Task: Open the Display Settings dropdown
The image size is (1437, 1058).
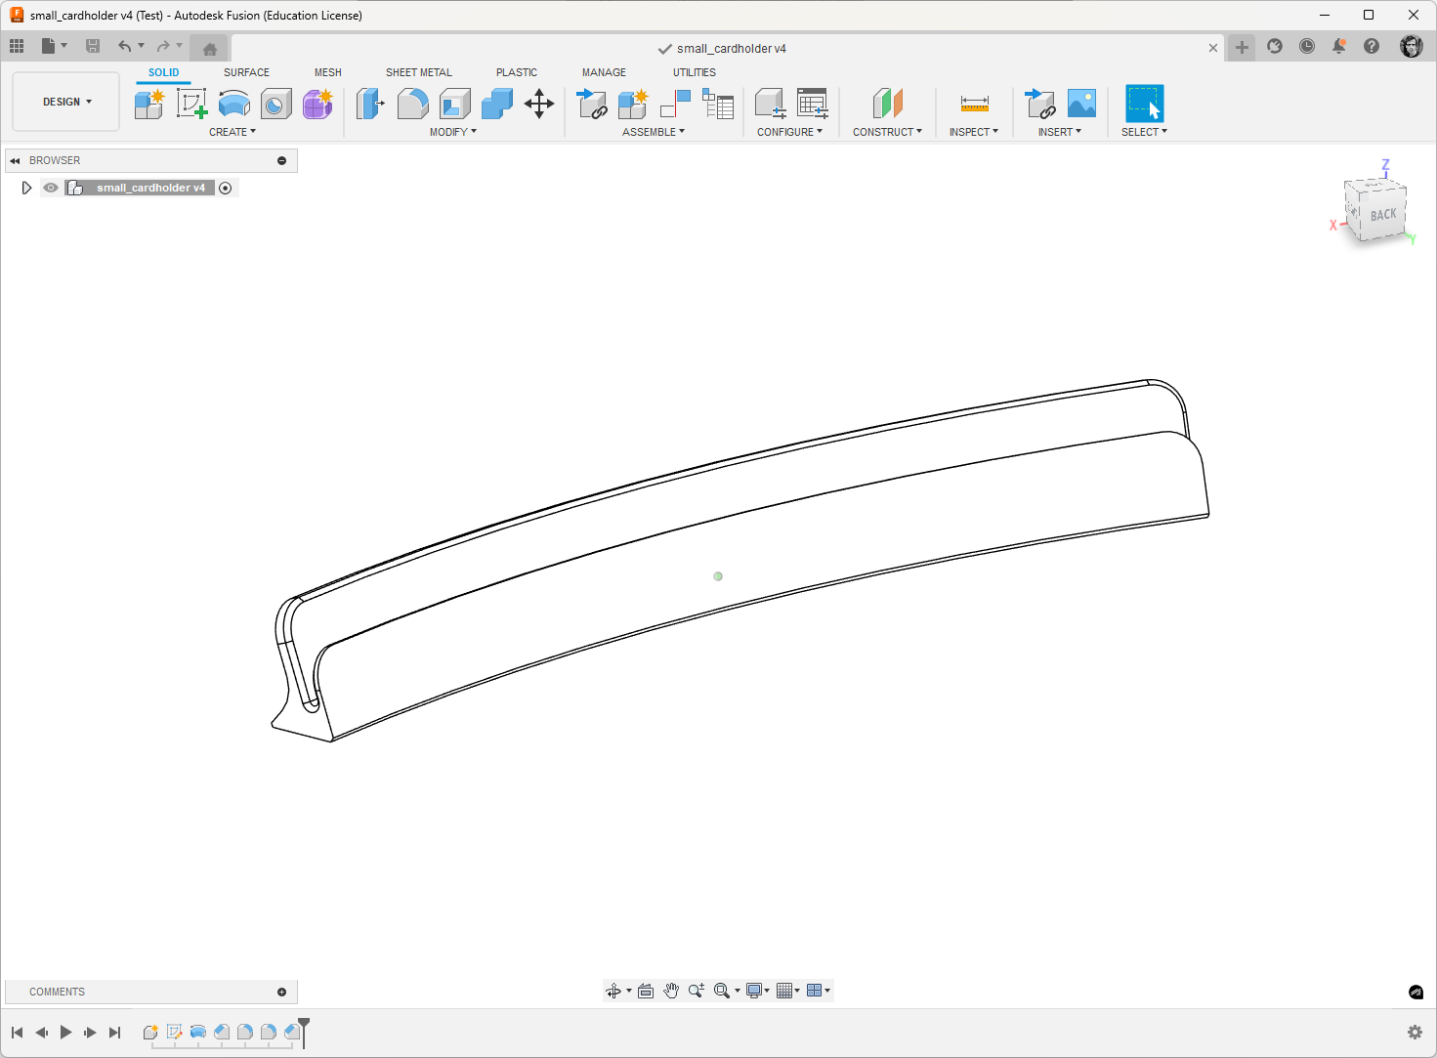Action: (758, 991)
